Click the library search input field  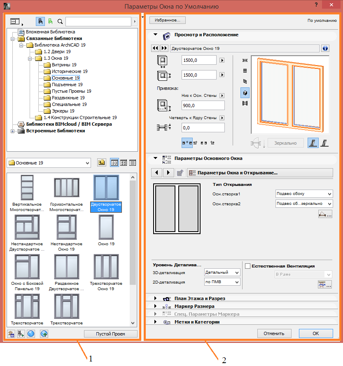click(x=98, y=21)
